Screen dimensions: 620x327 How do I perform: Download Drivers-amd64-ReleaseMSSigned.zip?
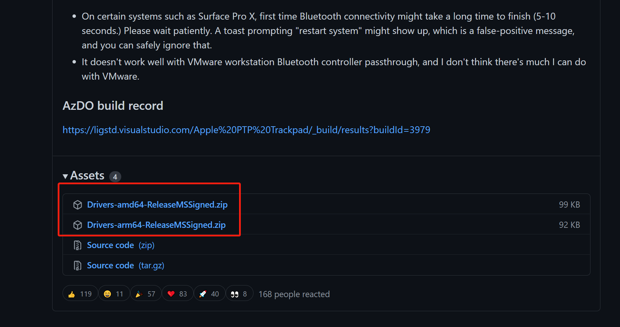(157, 205)
